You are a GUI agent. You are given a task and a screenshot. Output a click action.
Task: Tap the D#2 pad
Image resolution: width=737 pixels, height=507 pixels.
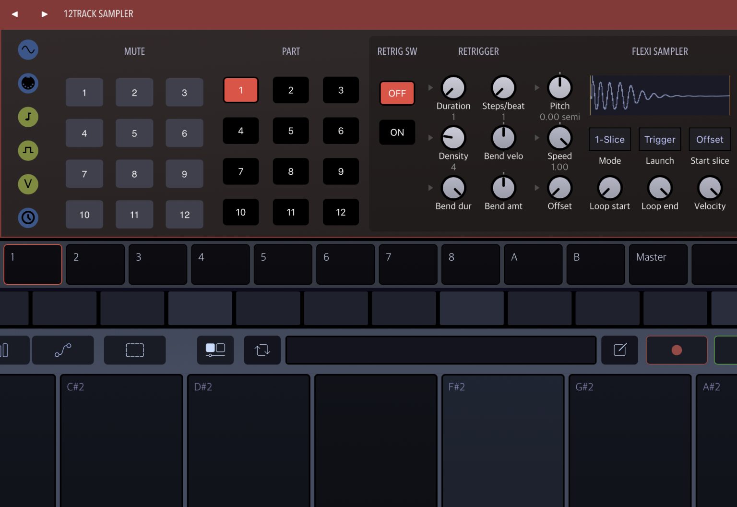point(249,441)
